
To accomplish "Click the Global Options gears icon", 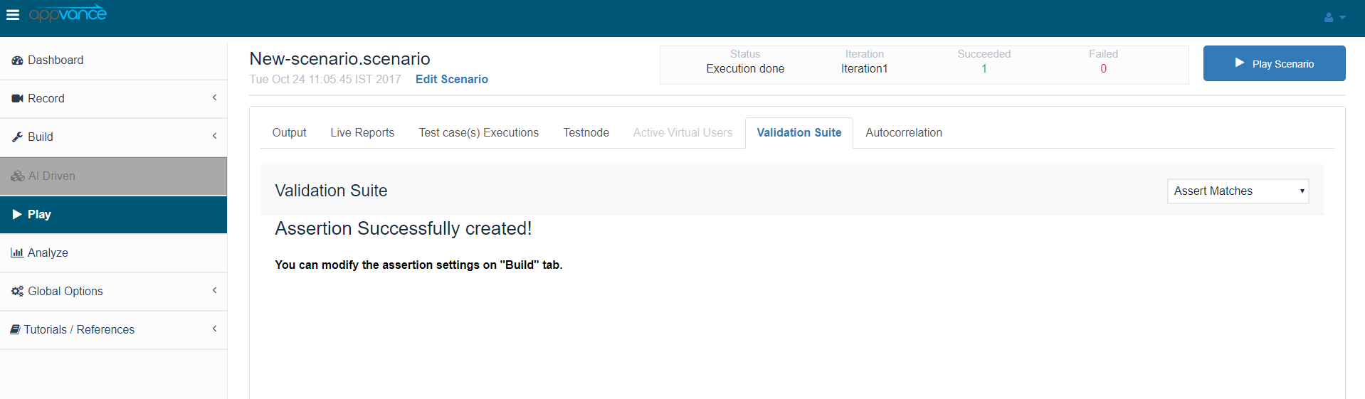I will pos(17,291).
